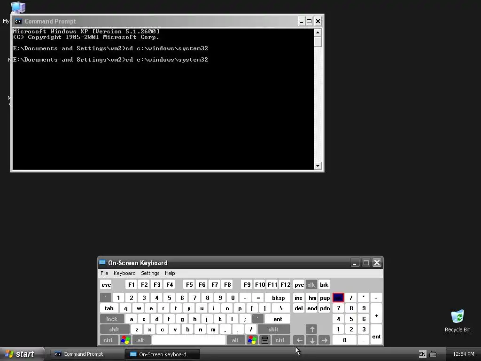Image resolution: width=481 pixels, height=361 pixels.
Task: Click the backslash key
Action: pyautogui.click(x=281, y=308)
